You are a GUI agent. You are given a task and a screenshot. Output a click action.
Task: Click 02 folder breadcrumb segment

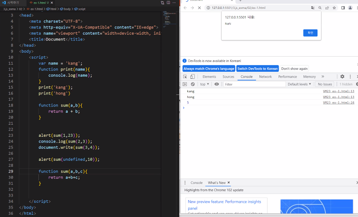(x=21, y=9)
